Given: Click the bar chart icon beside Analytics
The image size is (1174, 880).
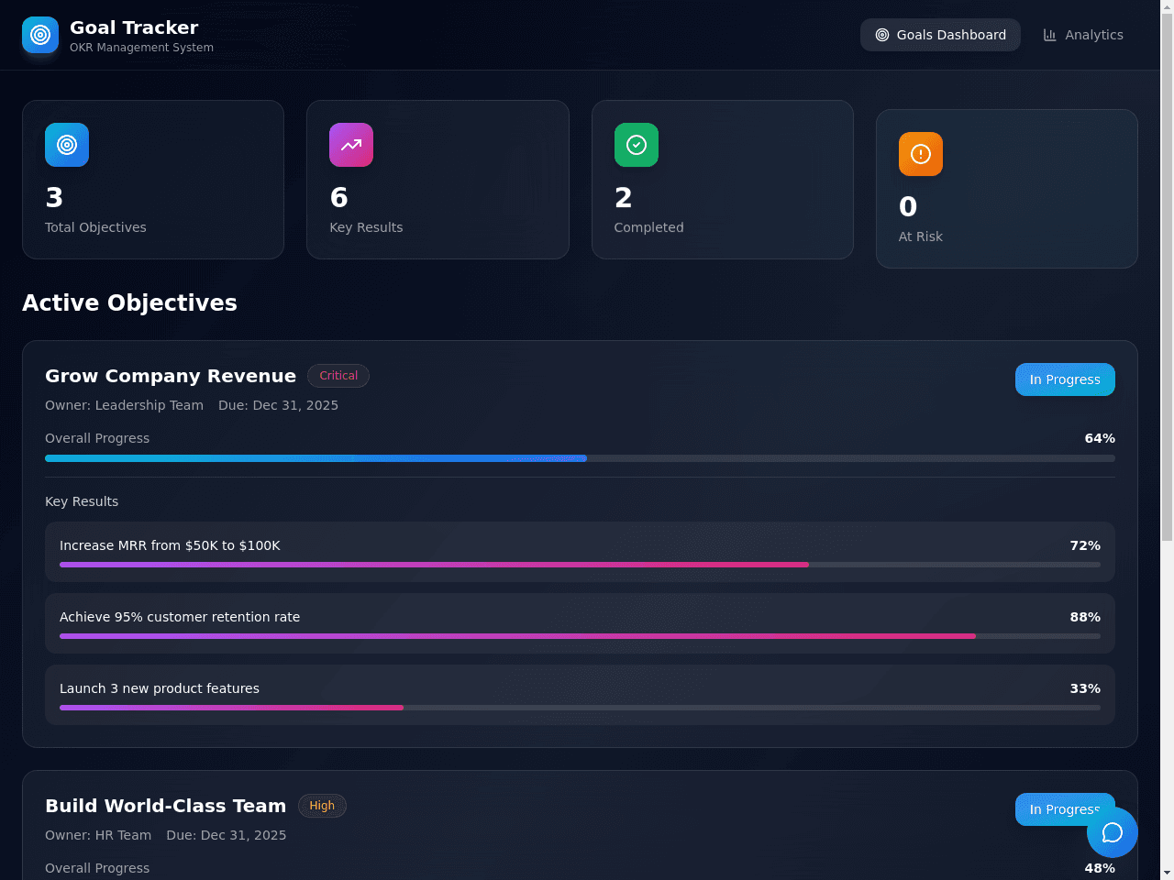Looking at the screenshot, I should [x=1050, y=35].
